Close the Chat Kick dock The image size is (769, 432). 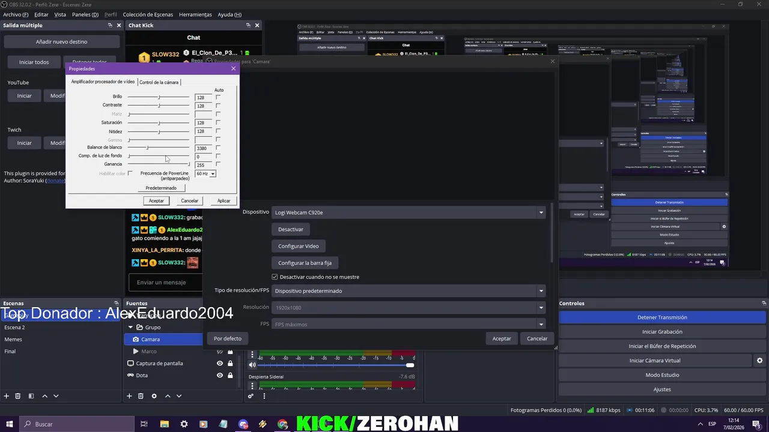257,25
